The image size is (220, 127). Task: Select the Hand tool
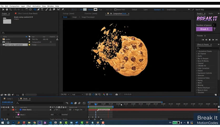(7, 9)
